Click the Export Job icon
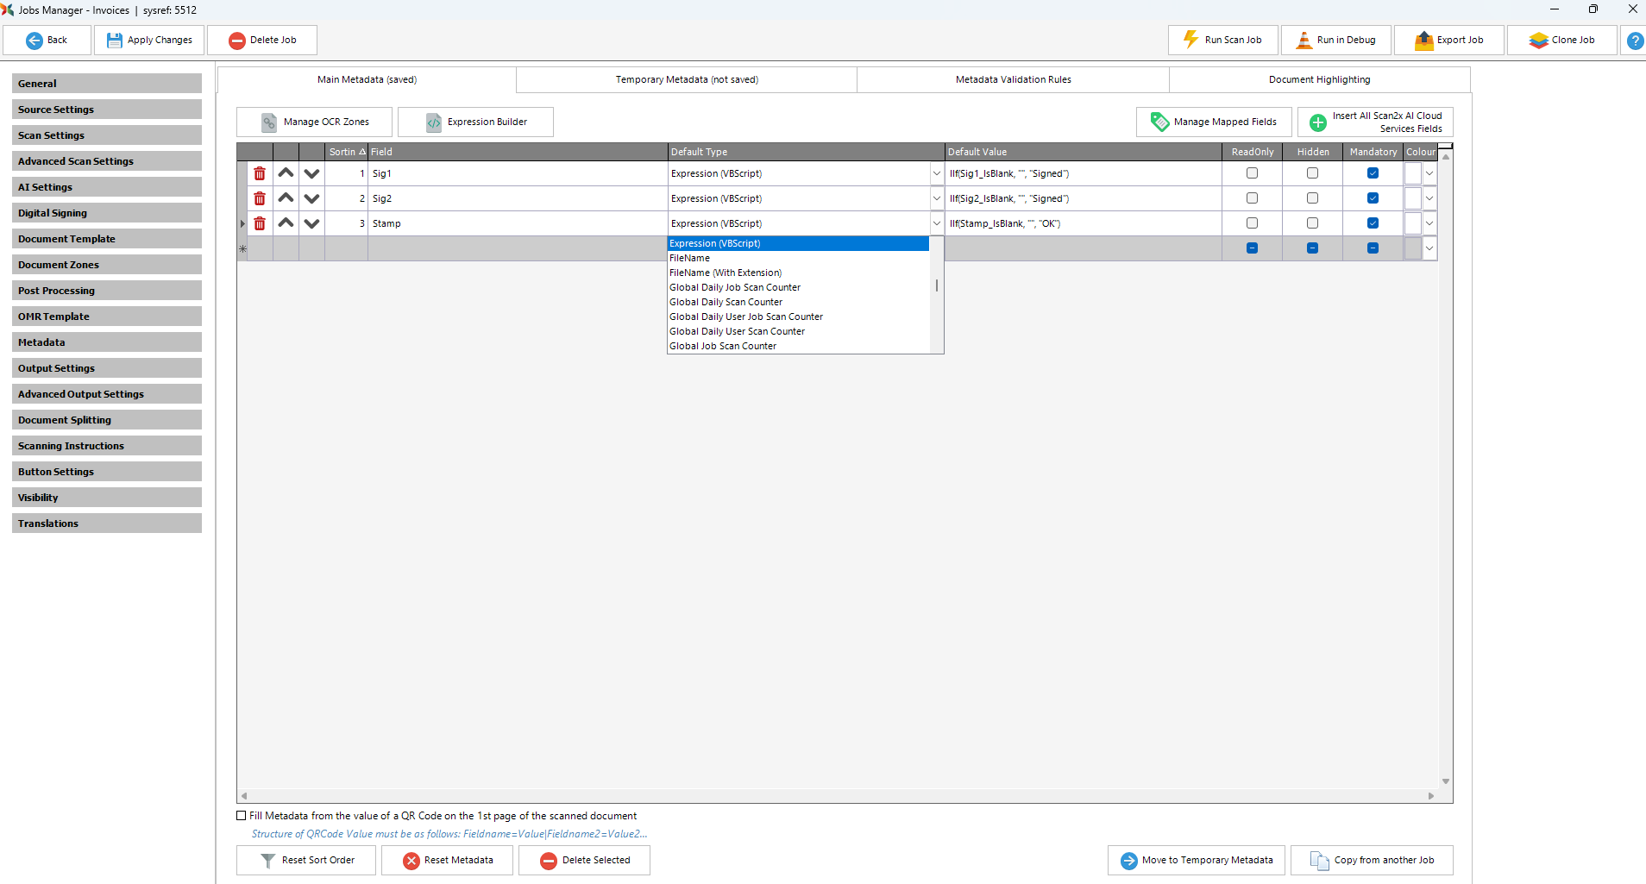This screenshot has width=1646, height=884. 1424,40
